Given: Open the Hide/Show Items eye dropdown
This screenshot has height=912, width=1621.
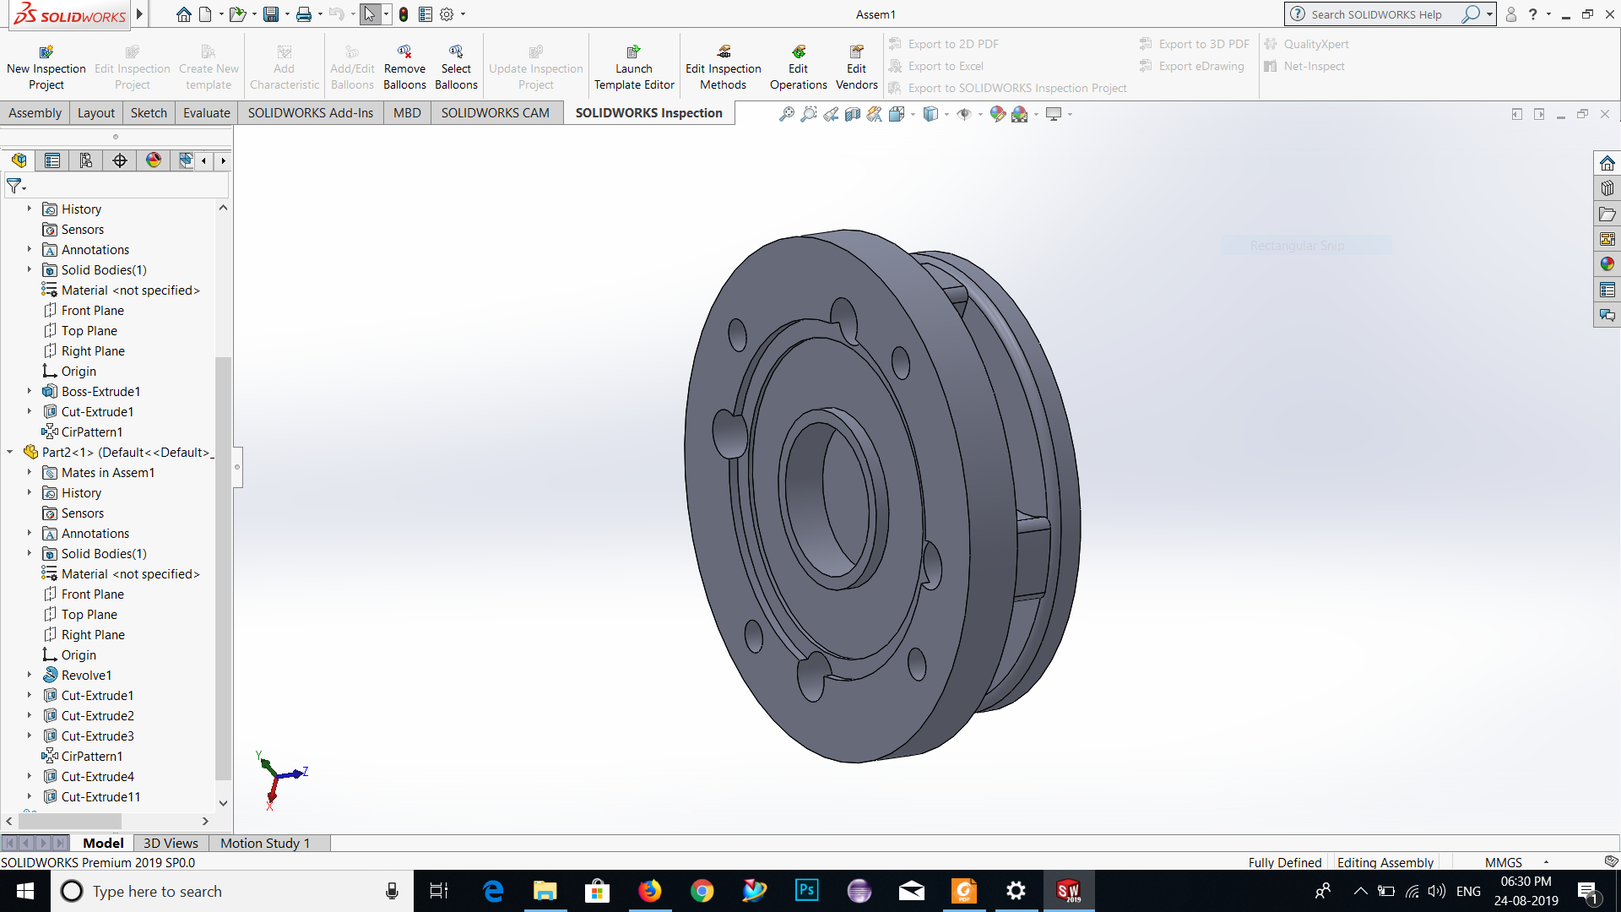Looking at the screenshot, I should [979, 115].
